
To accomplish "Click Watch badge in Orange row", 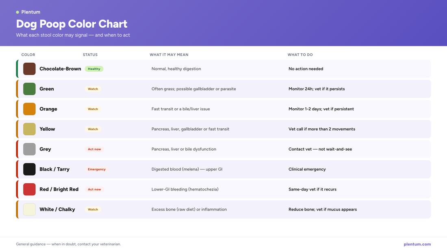I will tap(93, 109).
